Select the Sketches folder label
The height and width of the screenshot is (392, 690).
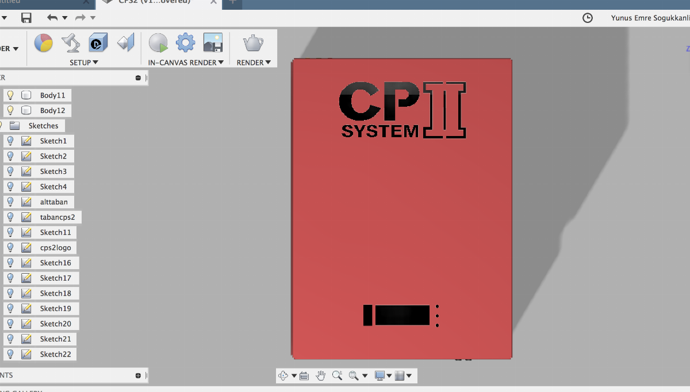point(43,126)
